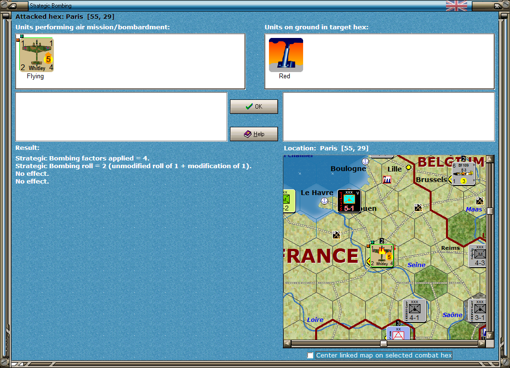Screen dimensions: 510x368
Task: Click the Le Havre port anchor icon
Action: [324, 201]
